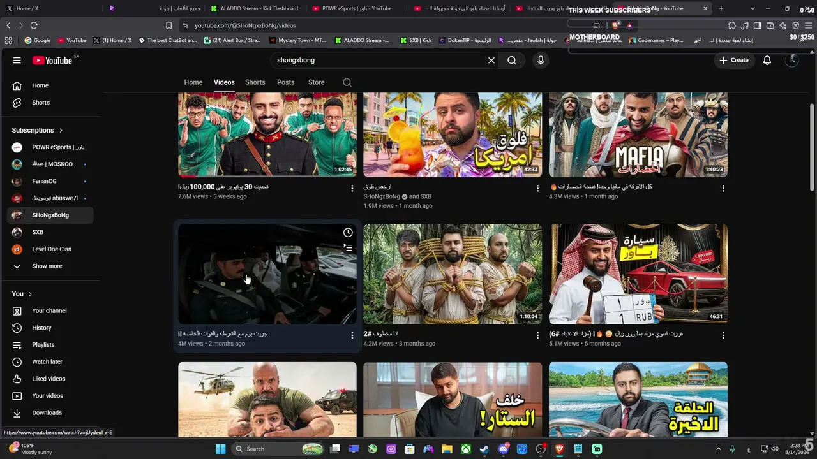Open the SHoNgxBoNg channel link under cocktail video
Screen dimensions: 817x459
tap(382, 196)
